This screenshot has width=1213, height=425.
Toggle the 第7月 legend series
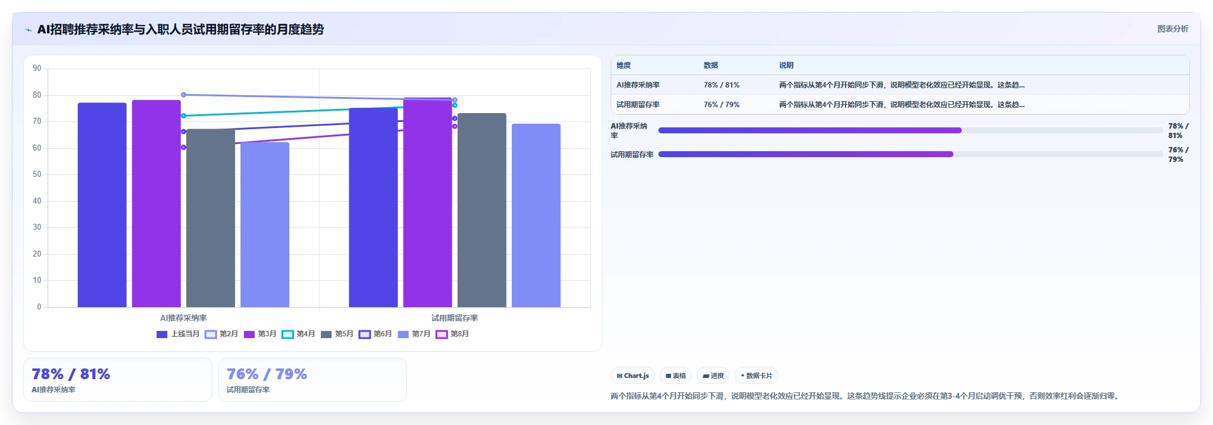[x=414, y=334]
